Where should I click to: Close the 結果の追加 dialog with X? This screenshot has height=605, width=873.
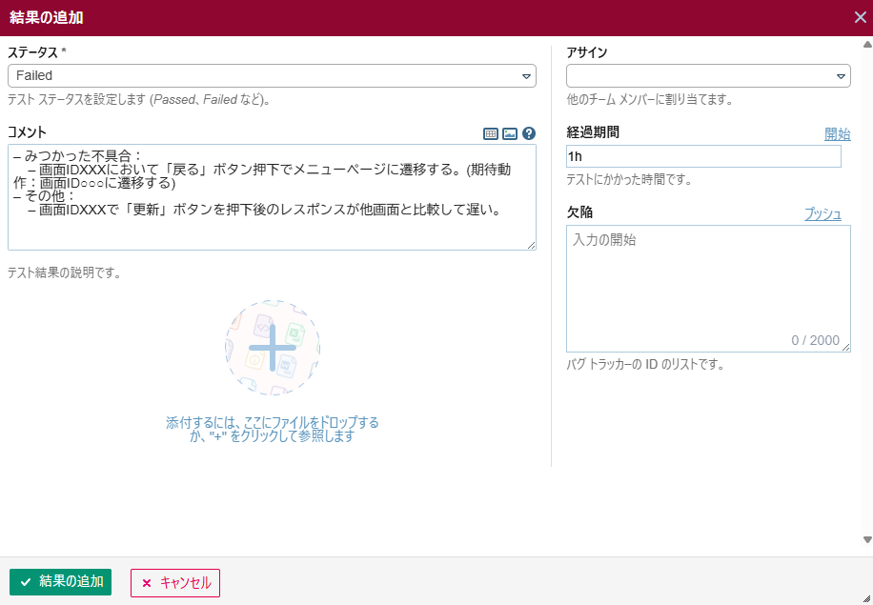click(860, 17)
